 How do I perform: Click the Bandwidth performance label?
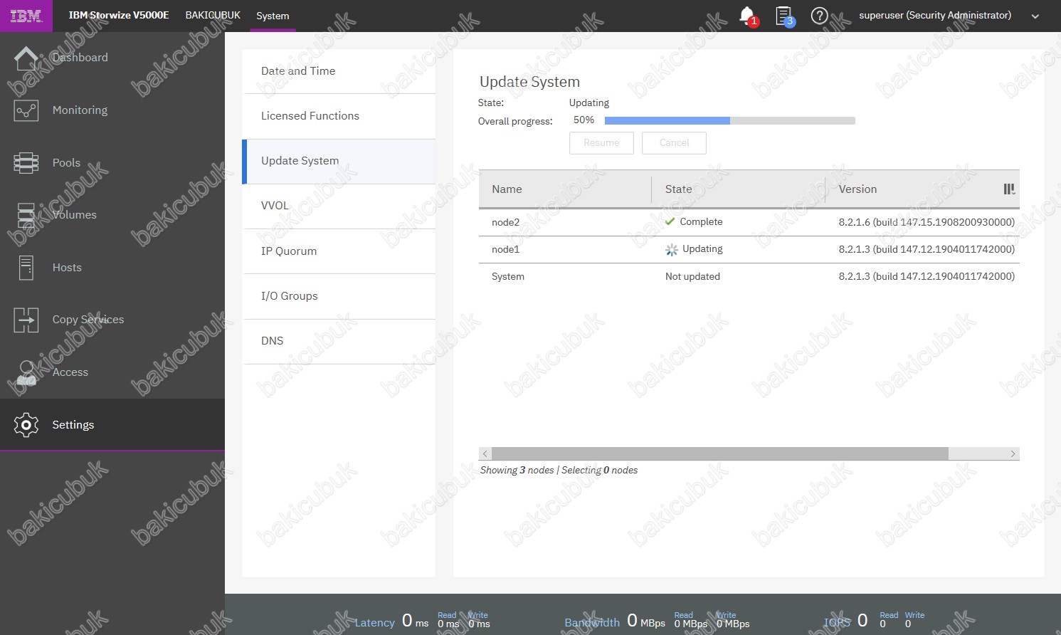[x=592, y=622]
